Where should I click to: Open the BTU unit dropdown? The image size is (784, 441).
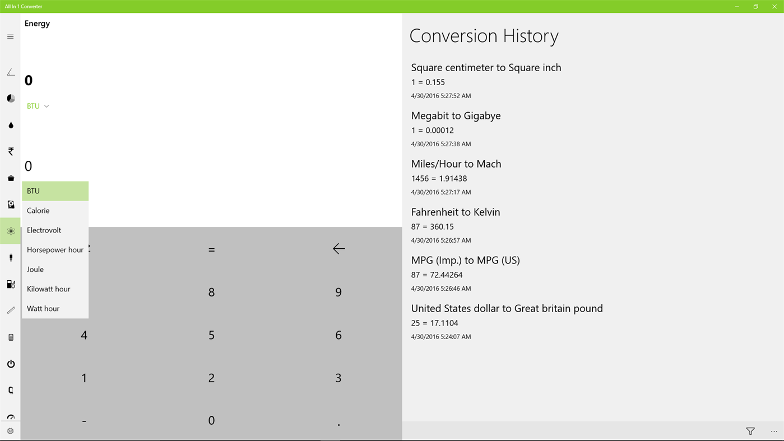(x=38, y=105)
